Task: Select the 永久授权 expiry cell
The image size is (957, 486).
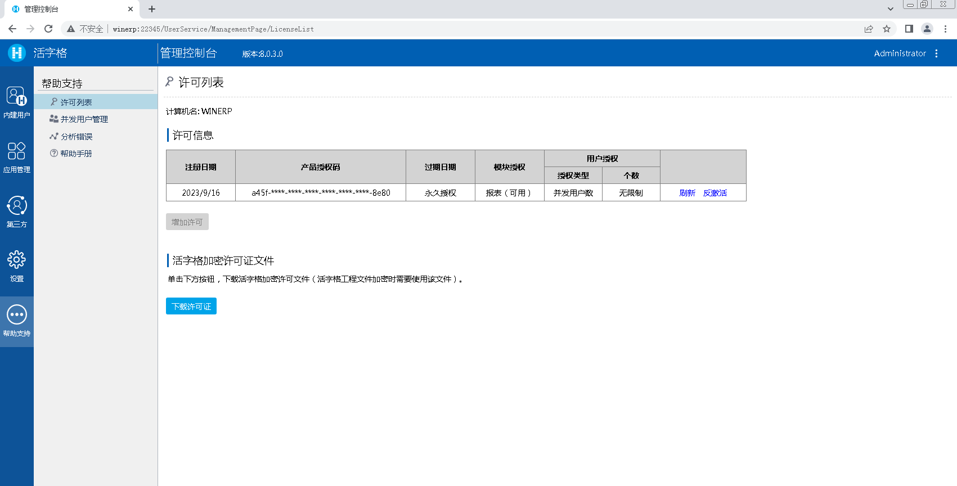Action: pyautogui.click(x=441, y=192)
